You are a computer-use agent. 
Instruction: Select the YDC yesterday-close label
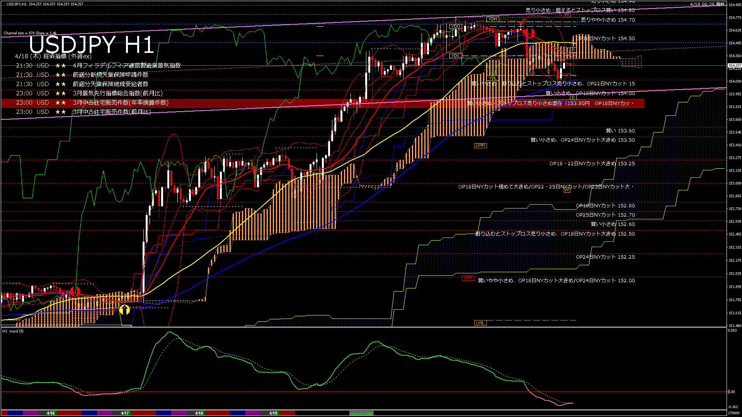point(456,56)
